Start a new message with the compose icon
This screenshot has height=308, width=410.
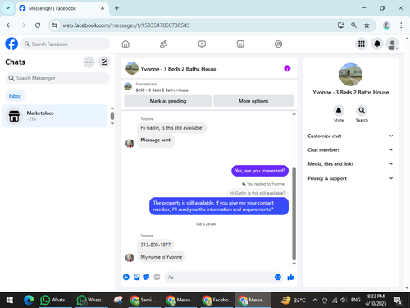[x=104, y=62]
